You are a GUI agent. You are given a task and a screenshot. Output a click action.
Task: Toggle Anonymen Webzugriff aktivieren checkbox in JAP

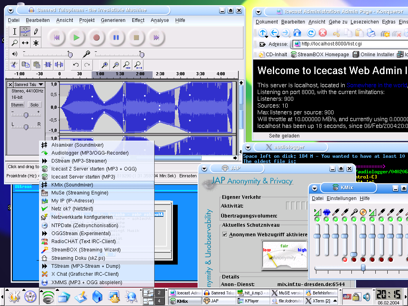tap(225, 234)
